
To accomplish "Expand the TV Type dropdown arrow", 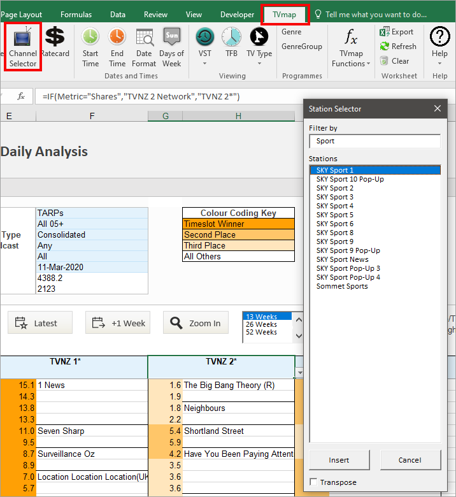I will (x=259, y=64).
